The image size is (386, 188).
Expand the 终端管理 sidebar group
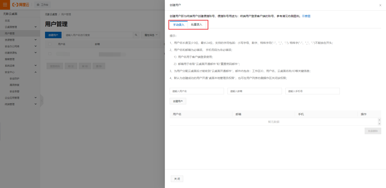[x=20, y=104]
